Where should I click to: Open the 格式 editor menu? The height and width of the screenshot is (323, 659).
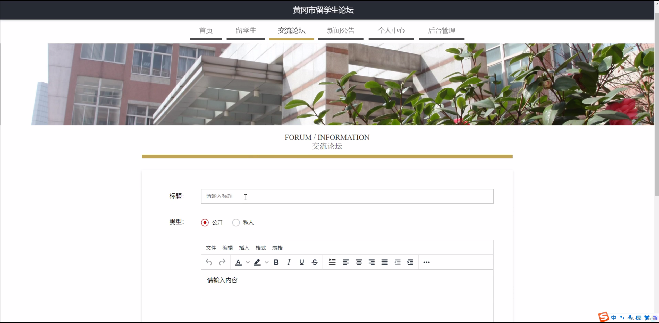click(x=260, y=248)
